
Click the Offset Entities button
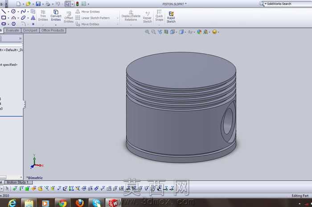click(69, 17)
